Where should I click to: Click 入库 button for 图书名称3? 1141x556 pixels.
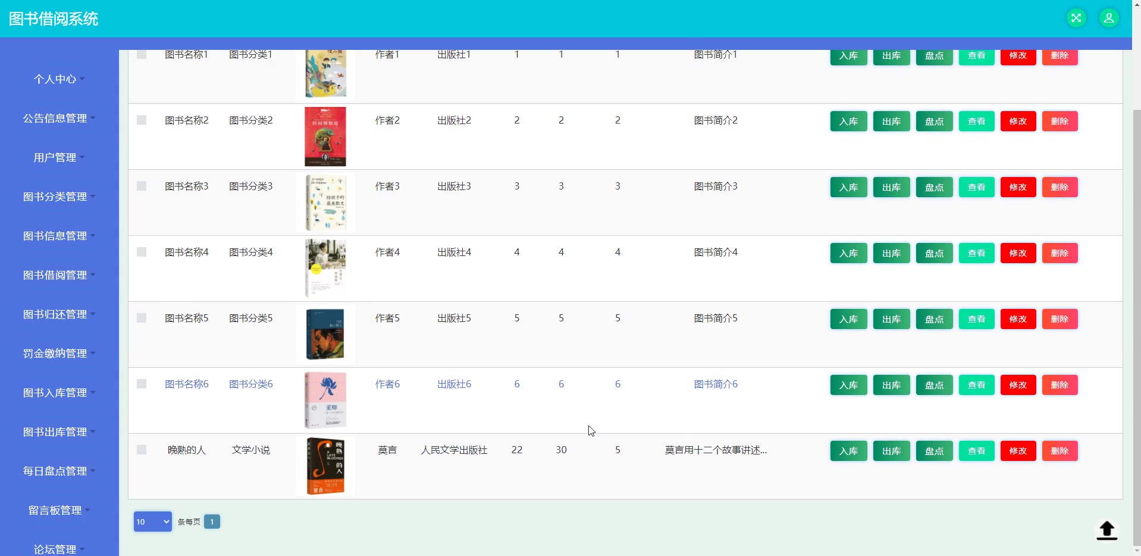pyautogui.click(x=848, y=187)
